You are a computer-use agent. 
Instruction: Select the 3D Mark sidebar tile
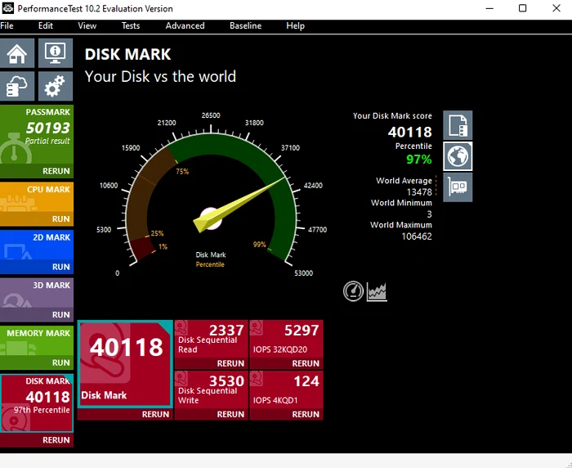(x=37, y=293)
